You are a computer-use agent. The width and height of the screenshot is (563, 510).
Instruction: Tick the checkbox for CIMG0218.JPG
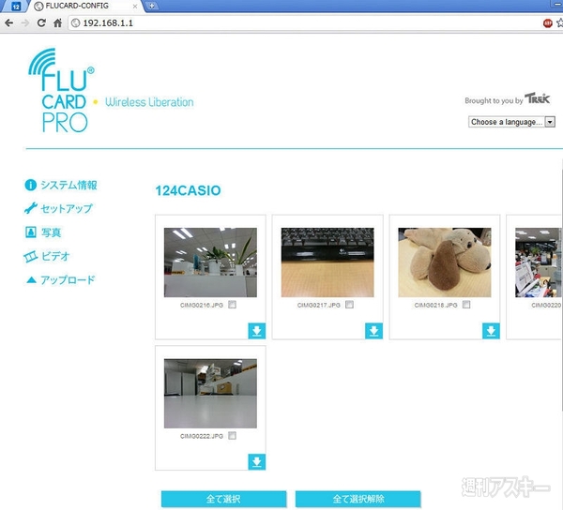[x=466, y=305]
